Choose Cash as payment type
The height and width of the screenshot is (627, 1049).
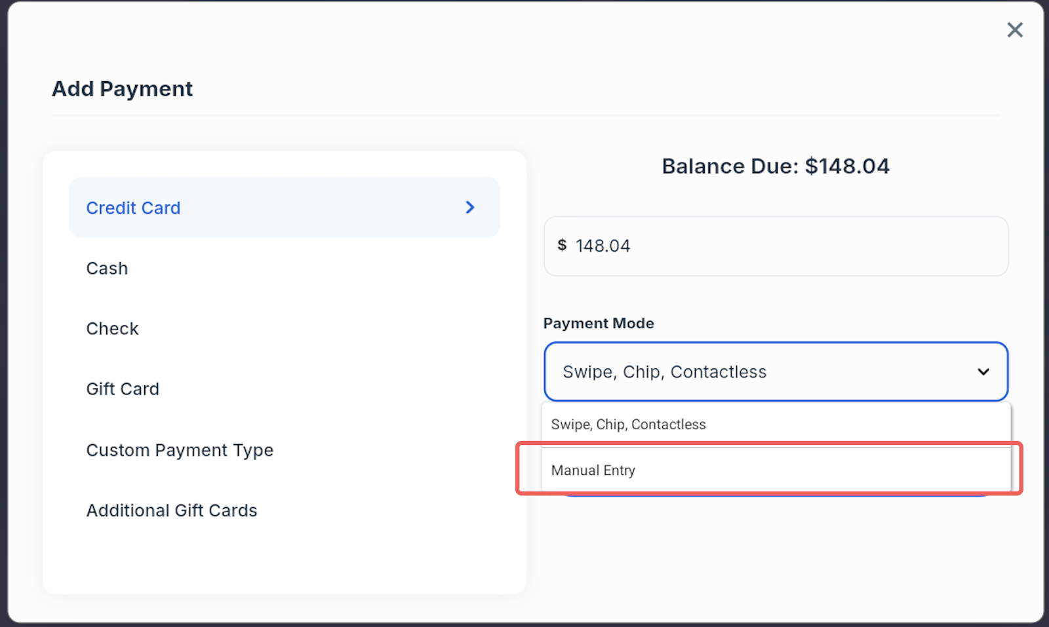pyautogui.click(x=107, y=269)
